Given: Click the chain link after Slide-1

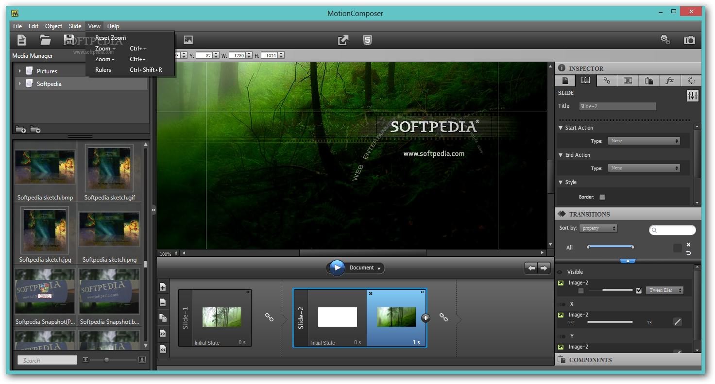Looking at the screenshot, I should pyautogui.click(x=269, y=317).
